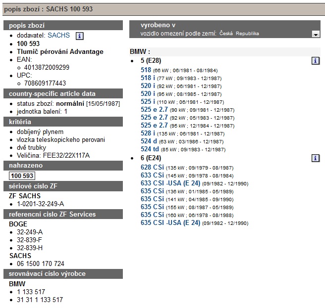The width and height of the screenshot is (325, 308).
Task: Open the 524 d 63 kW entry
Action: pos(149,141)
